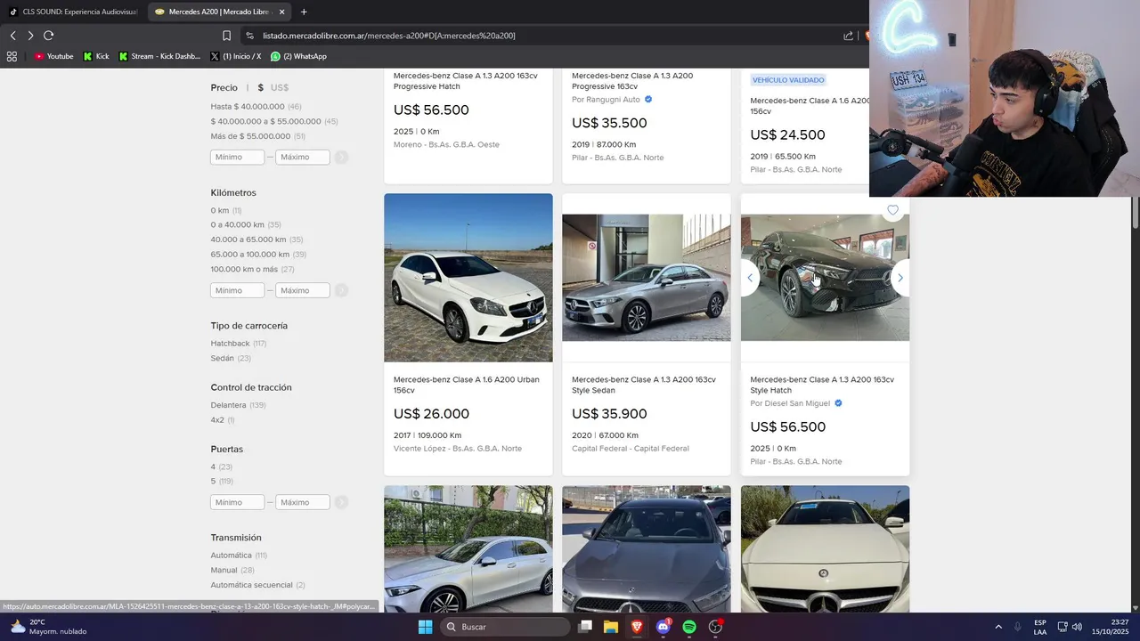The image size is (1140, 641).
Task: Open Windows Start menu
Action: pyautogui.click(x=426, y=627)
